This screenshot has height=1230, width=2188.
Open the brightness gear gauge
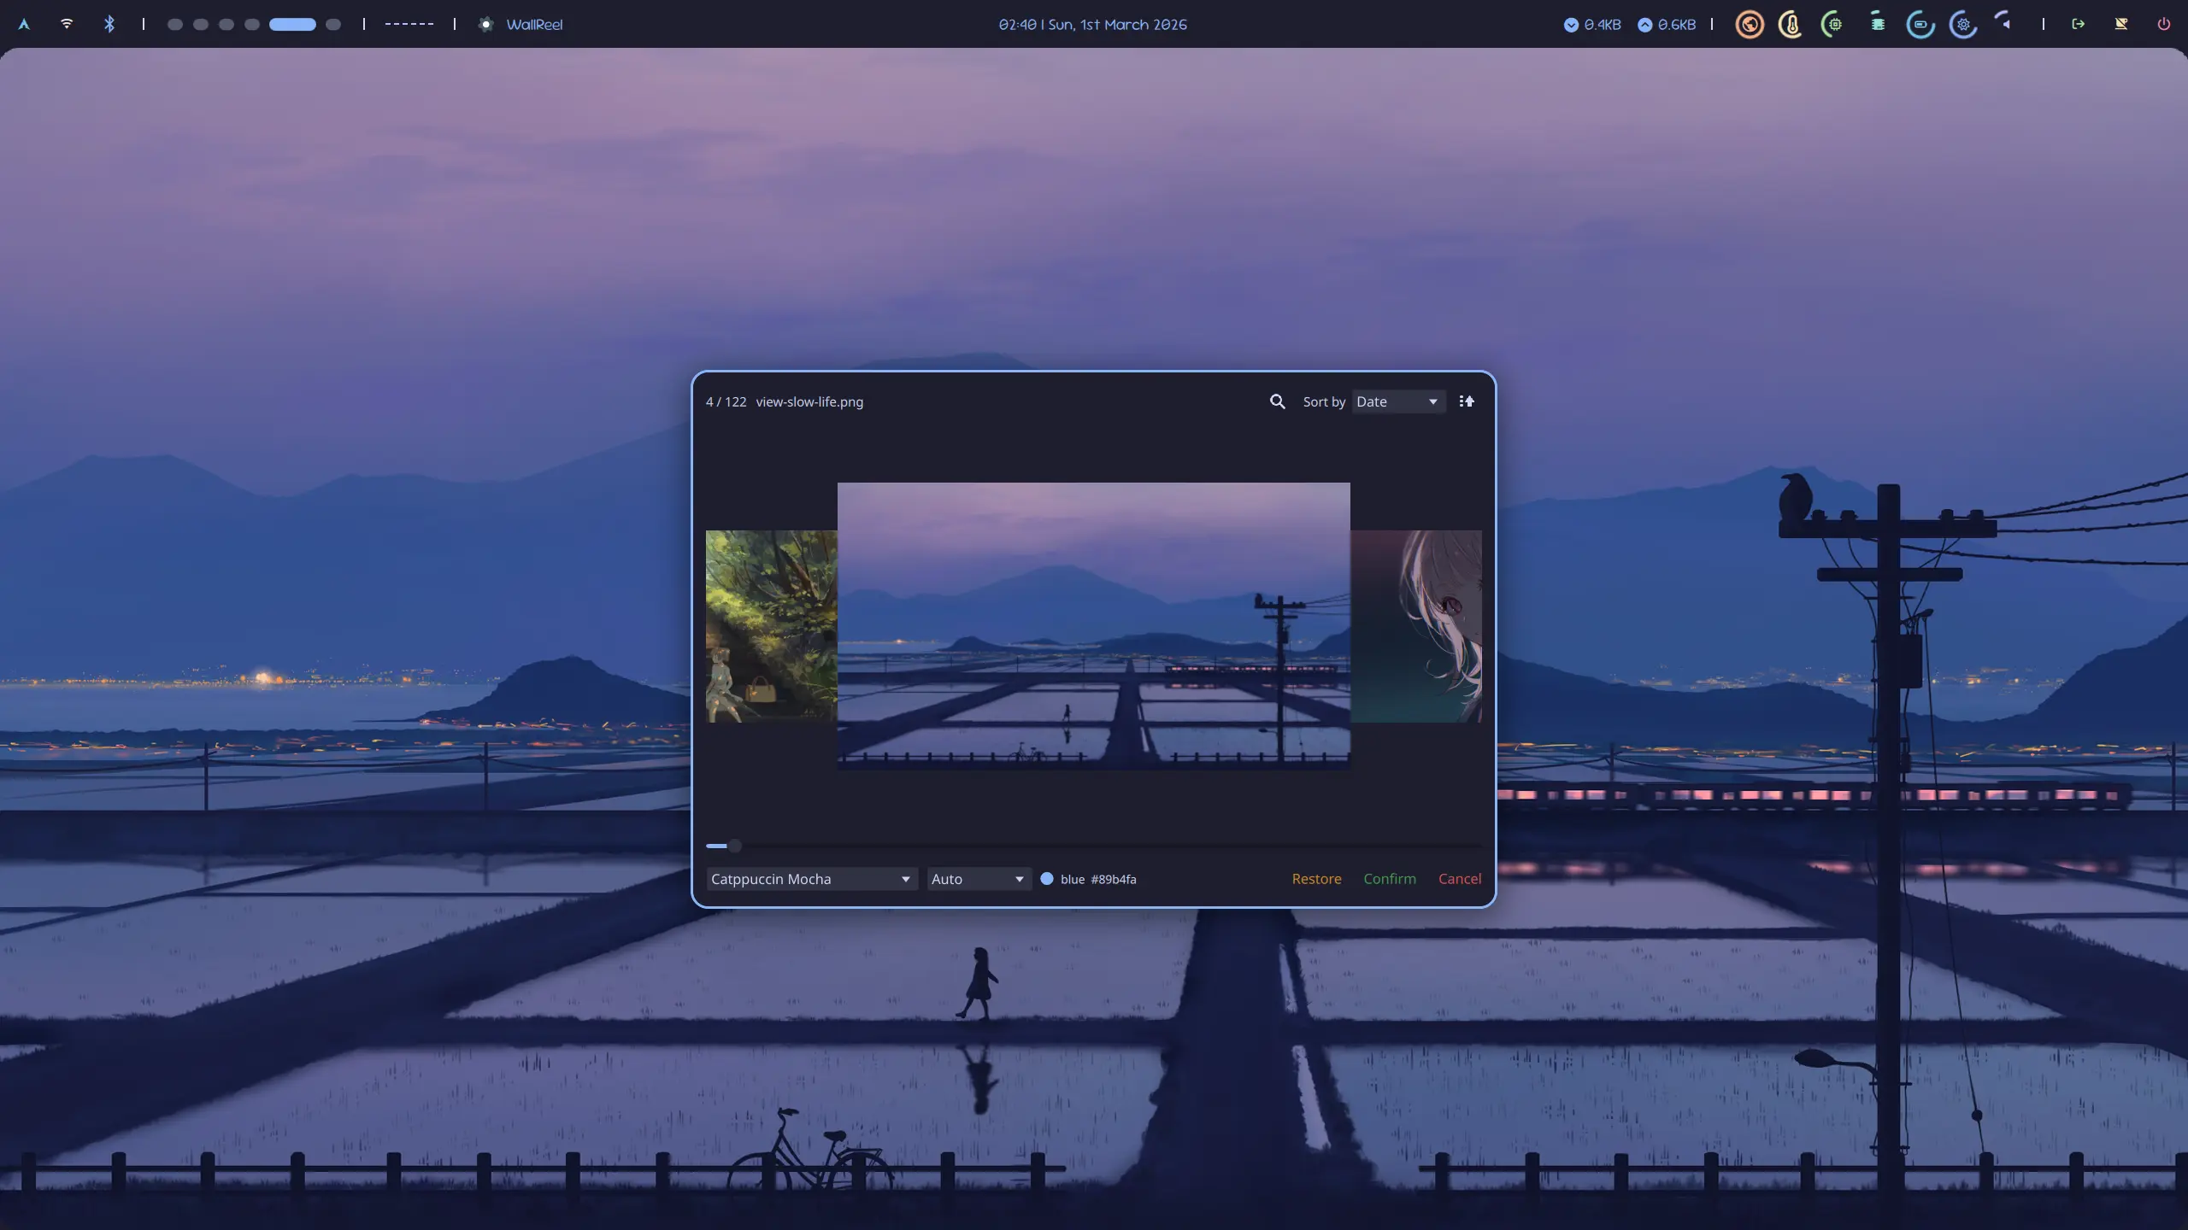pyautogui.click(x=1963, y=24)
